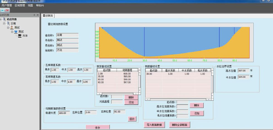Image resolution: width=273 pixels, height=130 pixels.
Task: Click the 市名称 input field
Action: pyautogui.click(x=67, y=40)
